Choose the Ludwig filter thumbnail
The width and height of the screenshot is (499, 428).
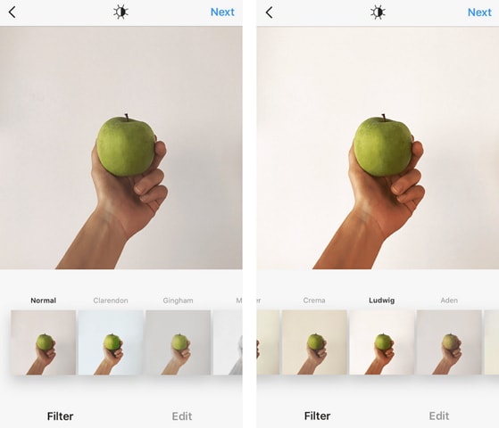[x=382, y=342]
